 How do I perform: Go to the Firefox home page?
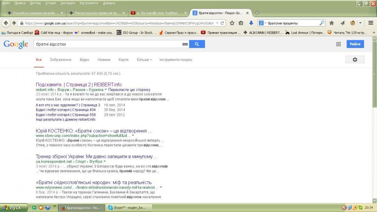tap(331, 23)
